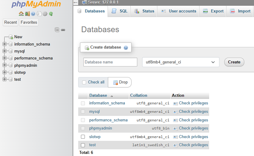
Task: Open navigation panel settings gear
Action: tap(45, 14)
